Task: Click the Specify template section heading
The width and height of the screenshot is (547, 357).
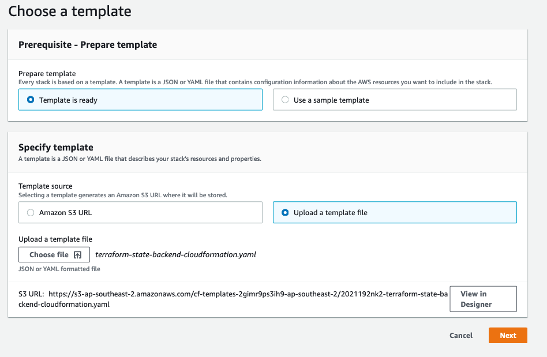Action: (x=56, y=147)
